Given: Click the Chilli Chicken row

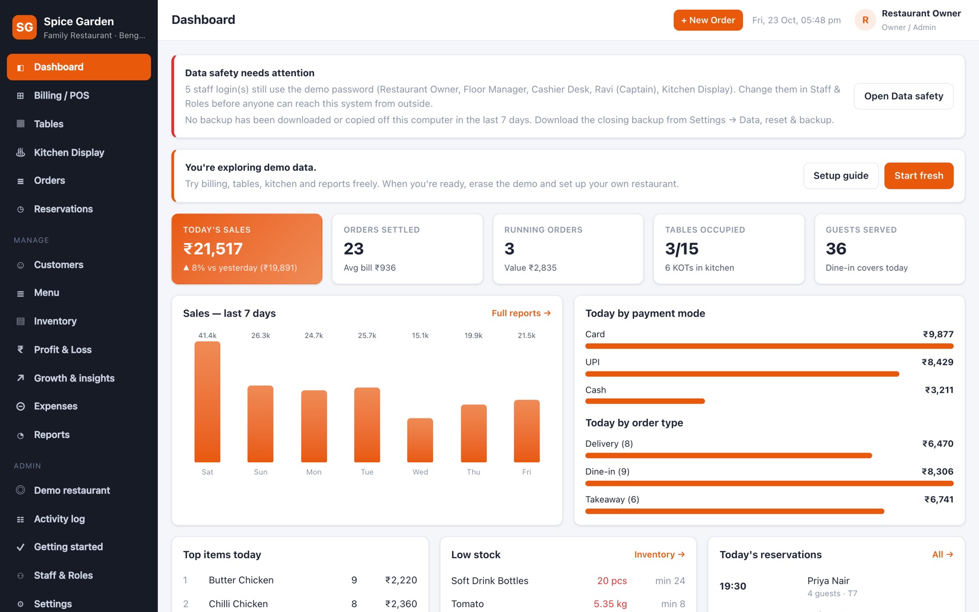Looking at the screenshot, I should coord(300,604).
